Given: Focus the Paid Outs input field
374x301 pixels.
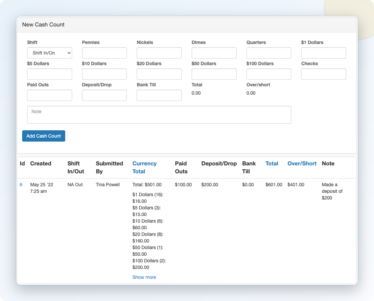Looking at the screenshot, I should coord(50,95).
